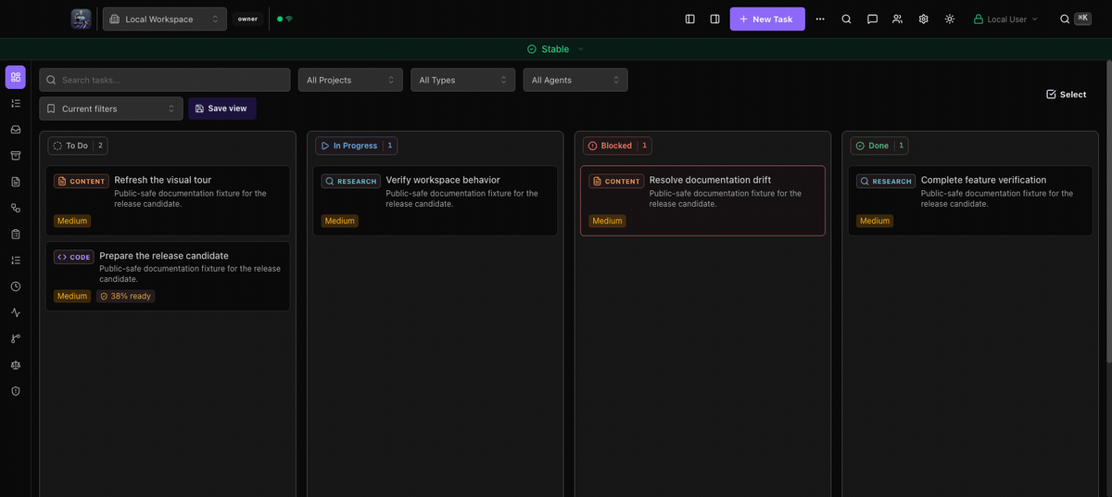The width and height of the screenshot is (1112, 497).
Task: Open the Verify workspace behavior card
Action: [x=436, y=200]
